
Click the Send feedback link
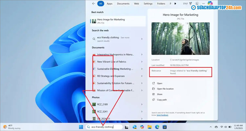click(x=162, y=115)
